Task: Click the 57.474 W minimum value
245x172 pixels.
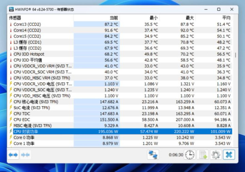Action: pos(149,132)
